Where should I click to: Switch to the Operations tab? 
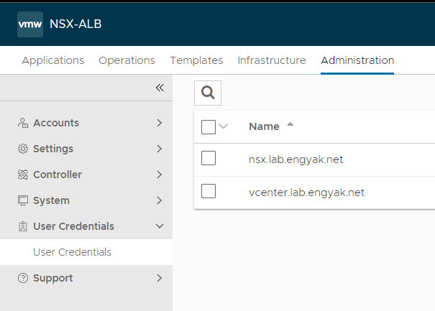pyautogui.click(x=127, y=60)
